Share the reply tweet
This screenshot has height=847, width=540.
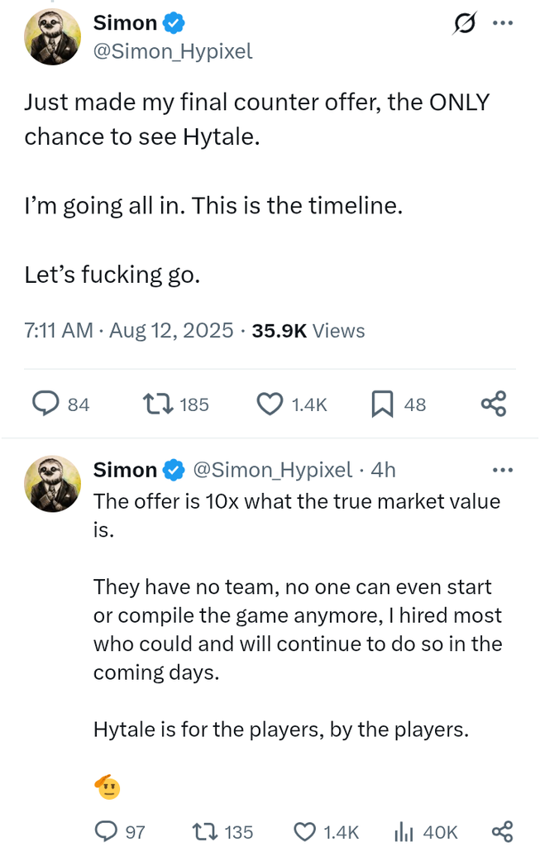[x=502, y=831]
